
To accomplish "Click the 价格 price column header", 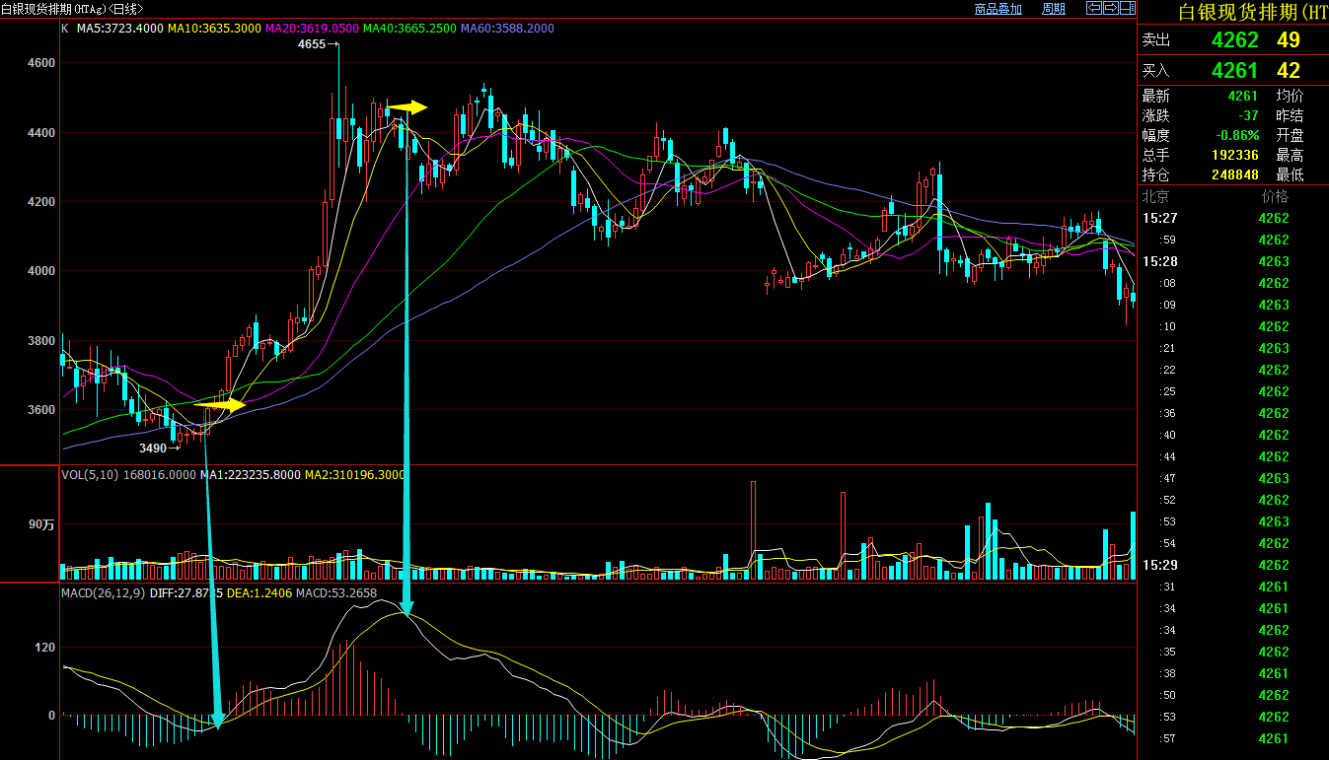I will click(x=1275, y=197).
